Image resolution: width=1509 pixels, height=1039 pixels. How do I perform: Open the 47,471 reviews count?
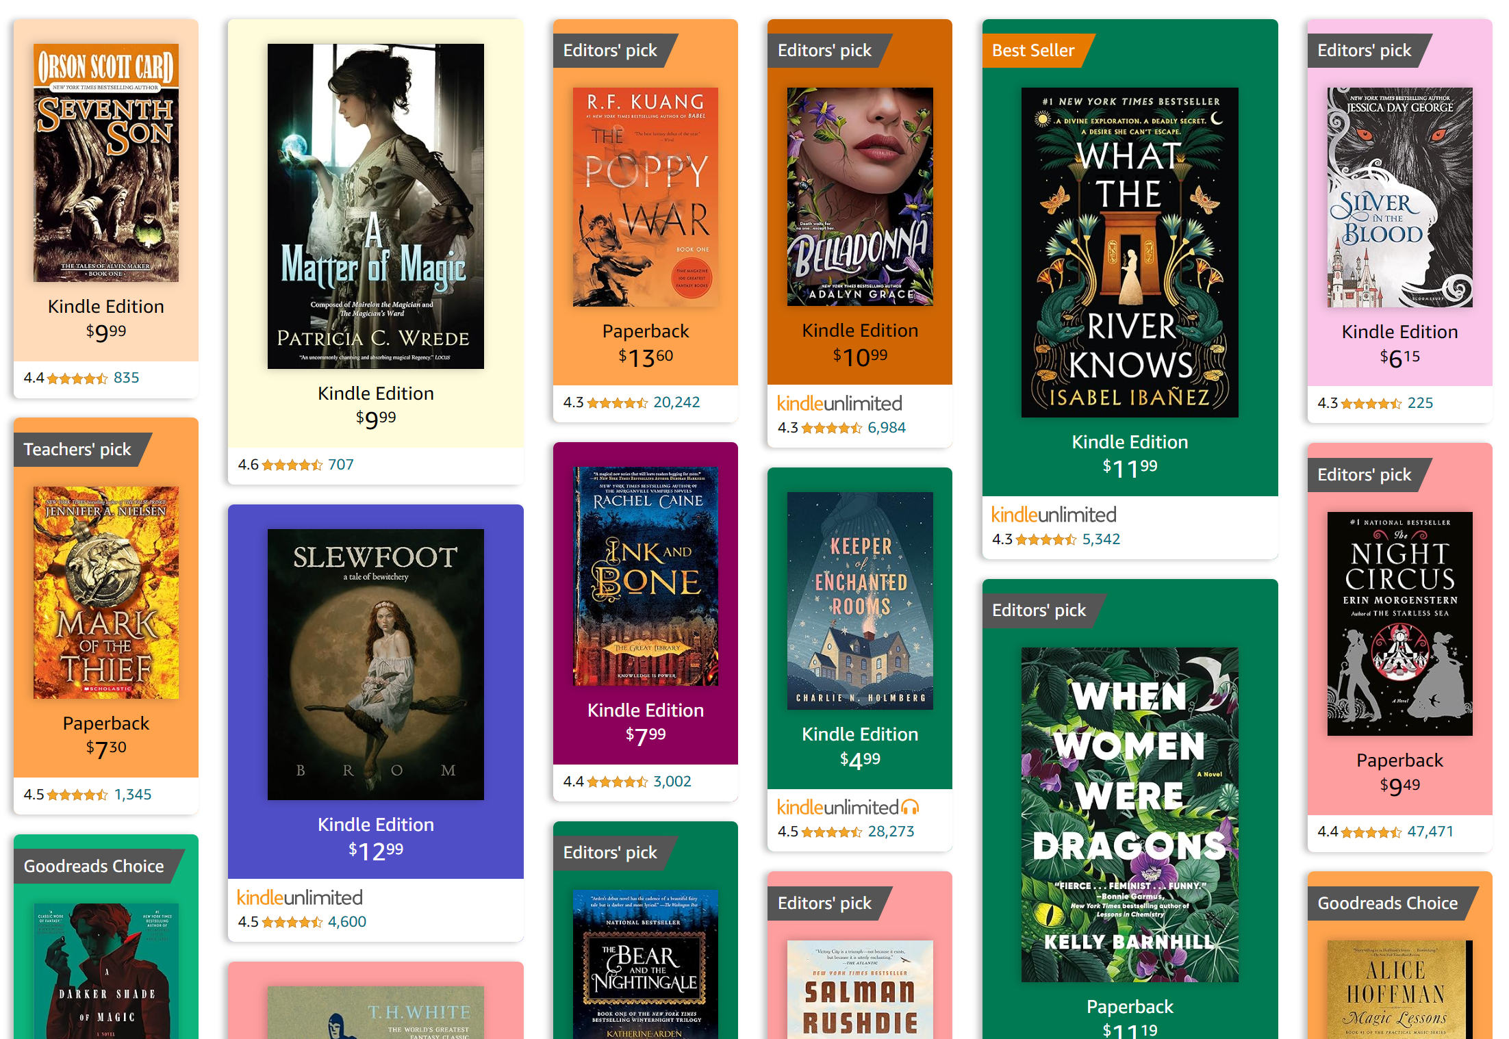[x=1430, y=832]
